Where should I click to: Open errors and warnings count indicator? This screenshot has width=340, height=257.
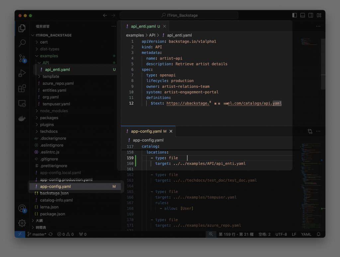[65, 234]
